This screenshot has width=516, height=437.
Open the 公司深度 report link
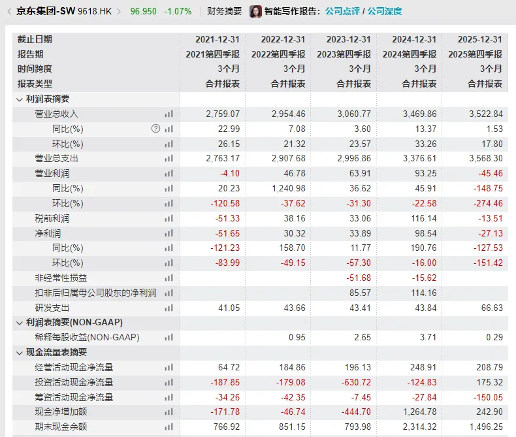[x=384, y=11]
